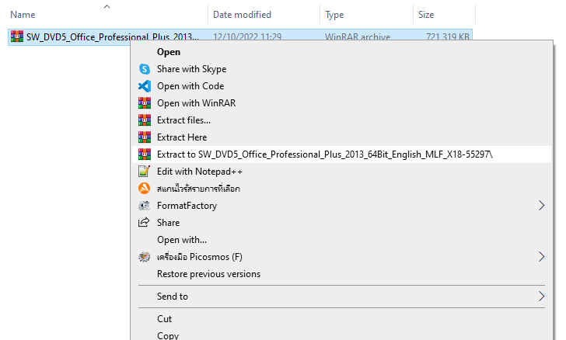Click the Avast orange scan icon
This screenshot has height=340, width=566.
(145, 188)
